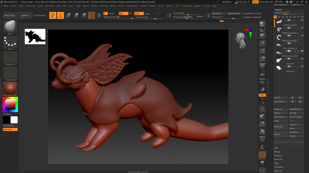Toggle the Zsub sculpt mode

(147, 14)
